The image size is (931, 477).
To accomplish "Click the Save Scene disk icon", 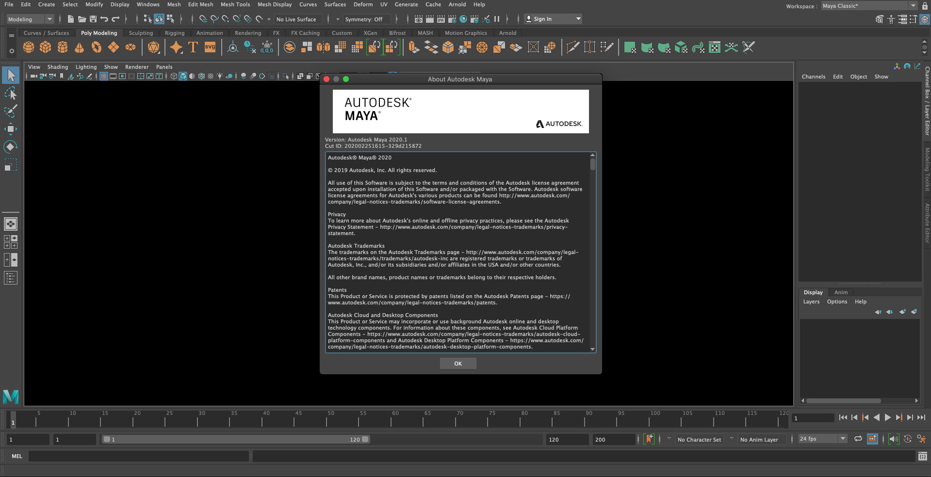I will (93, 19).
